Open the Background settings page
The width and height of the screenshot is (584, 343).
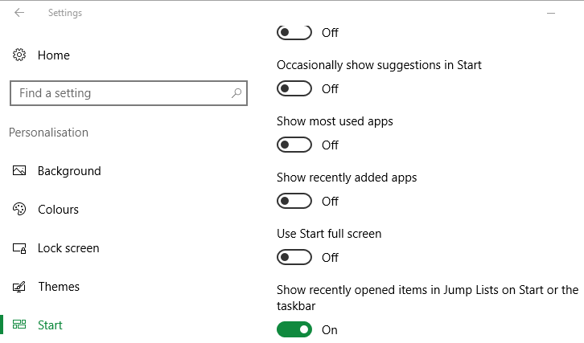[69, 171]
